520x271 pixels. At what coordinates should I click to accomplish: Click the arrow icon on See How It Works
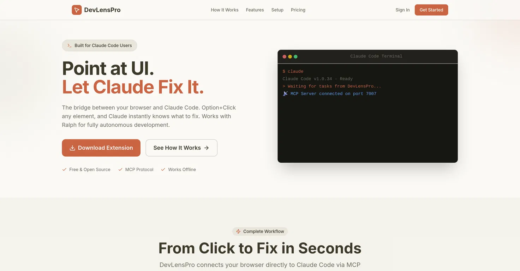coord(207,148)
